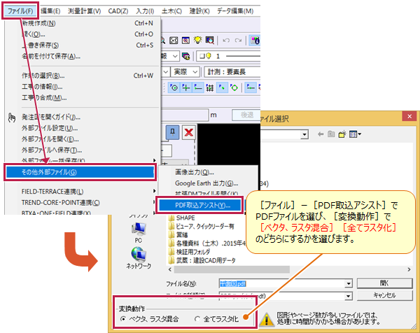420x333 pixels.
Task: Click the zoom-to-fit extents icon
Action: click(x=174, y=41)
